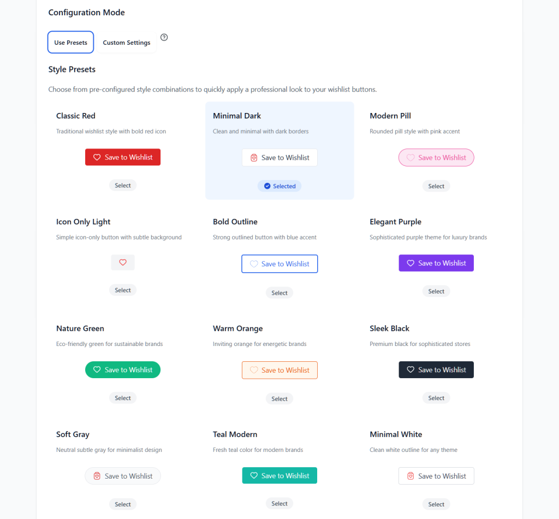
Task: Click the heart icon on the Teal Modern button
Action: click(253, 475)
